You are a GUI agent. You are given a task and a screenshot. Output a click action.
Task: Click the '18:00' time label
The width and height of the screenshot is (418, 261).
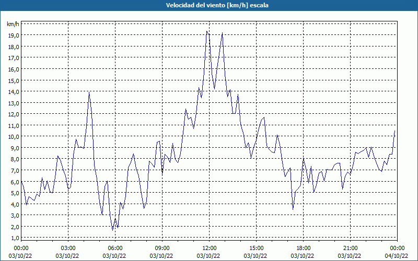303,248
